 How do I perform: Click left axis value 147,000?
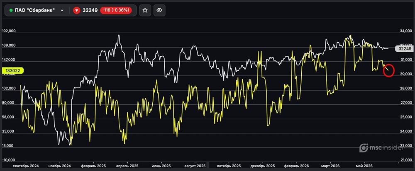coord(9,60)
